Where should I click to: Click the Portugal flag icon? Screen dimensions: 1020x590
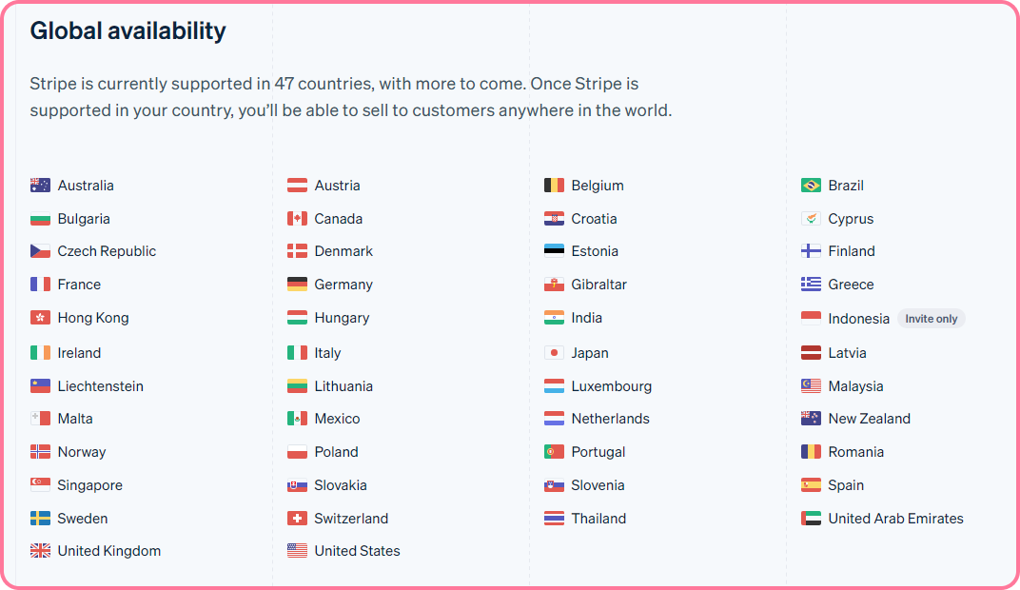click(x=554, y=452)
